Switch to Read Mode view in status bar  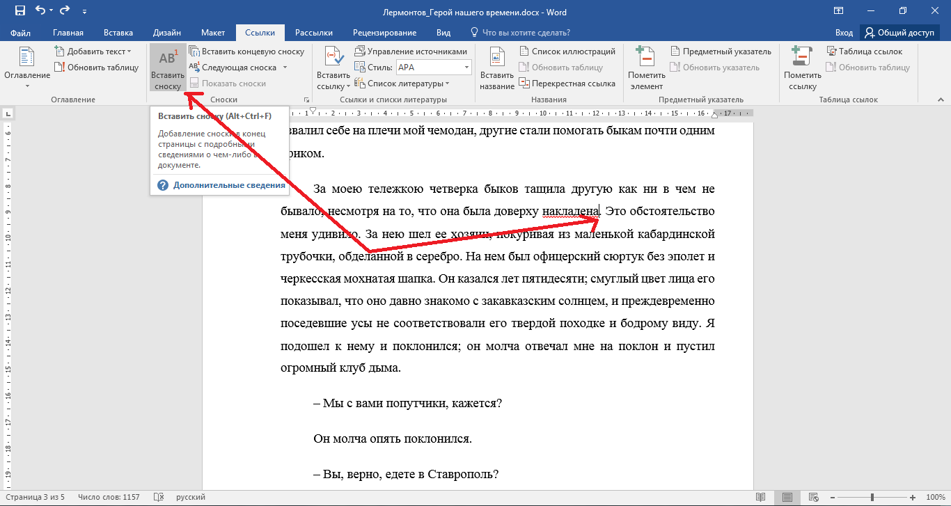[761, 497]
